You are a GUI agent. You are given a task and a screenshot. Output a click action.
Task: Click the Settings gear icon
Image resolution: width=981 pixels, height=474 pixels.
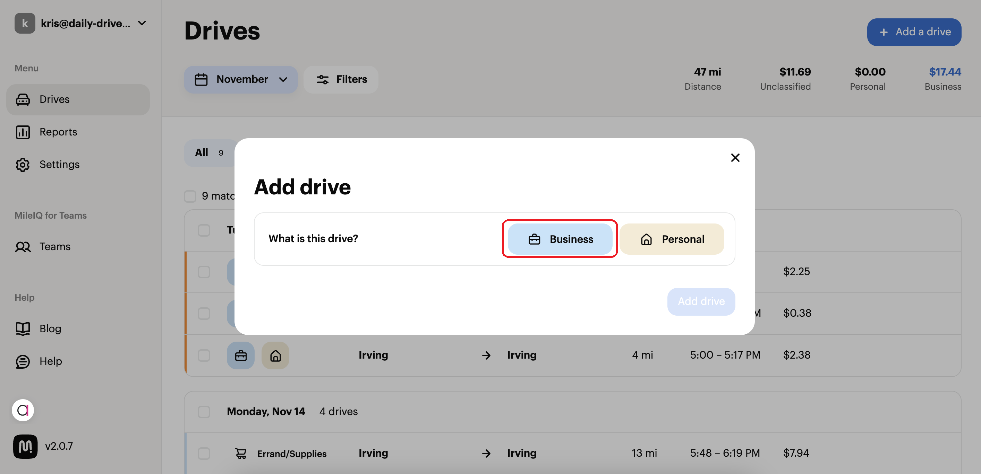[x=23, y=164]
